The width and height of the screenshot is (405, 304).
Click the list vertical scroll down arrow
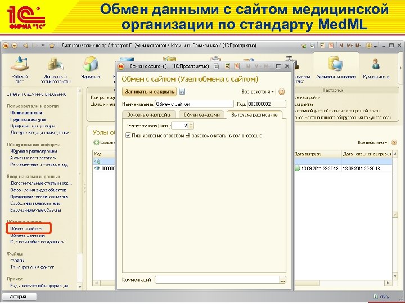[x=395, y=276]
